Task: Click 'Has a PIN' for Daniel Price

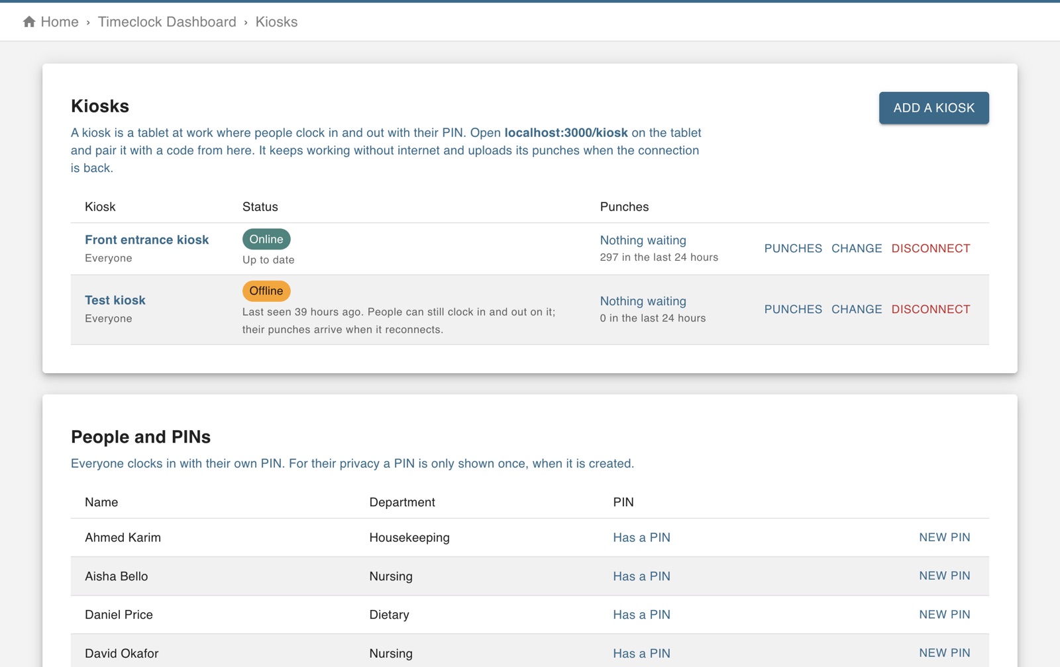Action: click(641, 615)
